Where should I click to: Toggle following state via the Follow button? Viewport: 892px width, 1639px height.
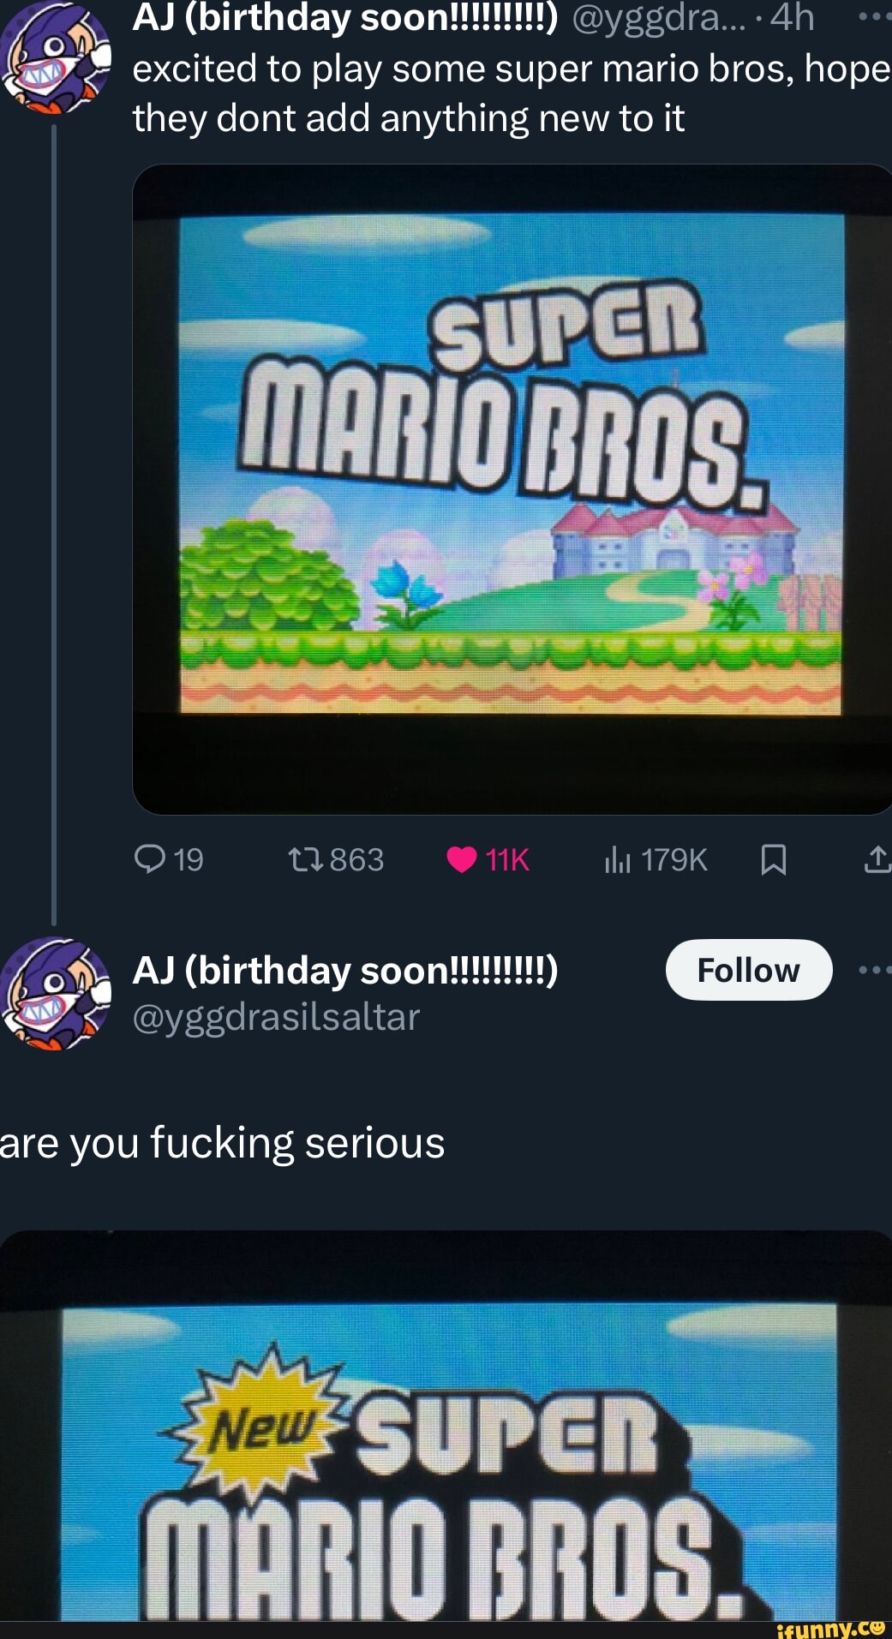749,971
